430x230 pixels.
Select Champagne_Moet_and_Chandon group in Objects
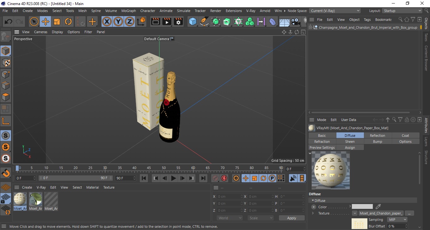368,27
